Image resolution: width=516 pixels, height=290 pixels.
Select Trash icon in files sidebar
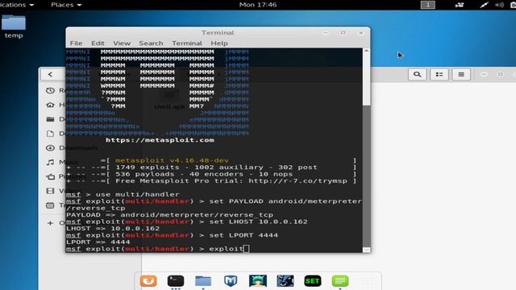coord(50,205)
